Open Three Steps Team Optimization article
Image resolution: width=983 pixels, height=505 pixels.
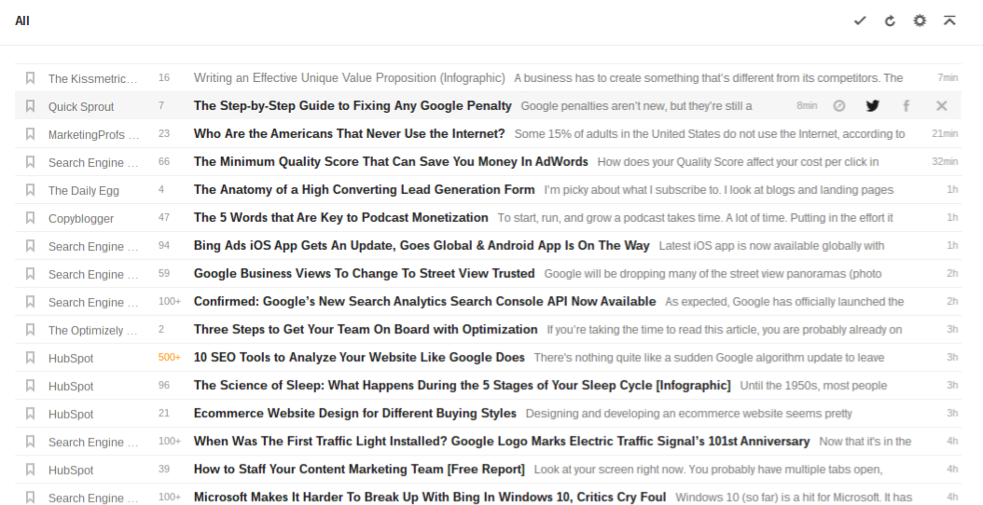point(366,330)
